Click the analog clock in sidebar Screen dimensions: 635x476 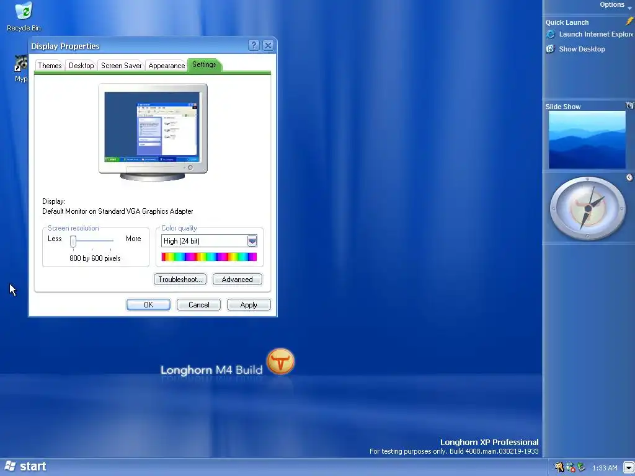click(x=587, y=208)
